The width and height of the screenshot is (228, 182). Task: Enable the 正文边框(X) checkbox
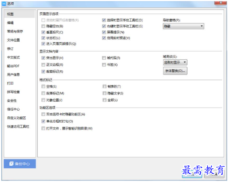click(43, 65)
